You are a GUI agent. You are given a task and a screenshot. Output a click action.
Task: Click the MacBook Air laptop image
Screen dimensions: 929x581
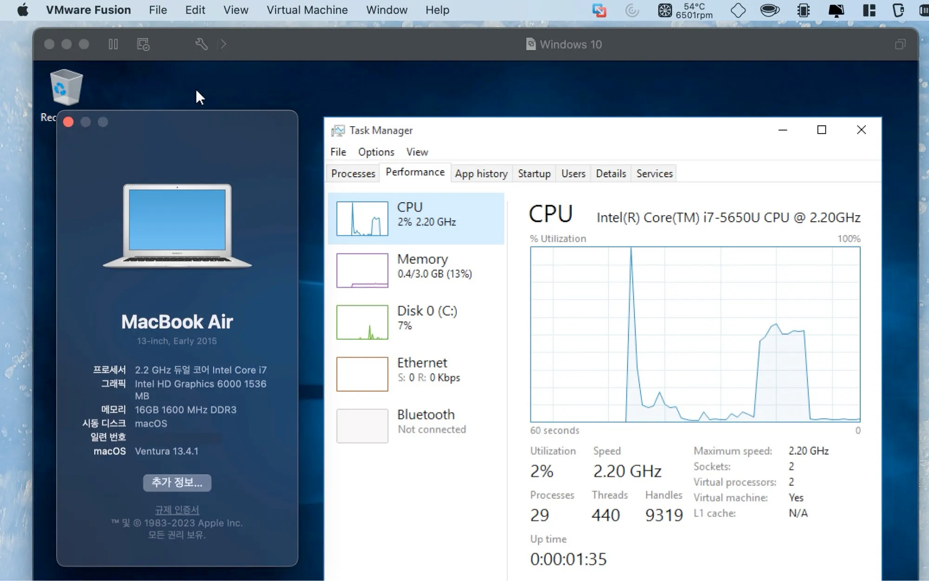point(177,226)
